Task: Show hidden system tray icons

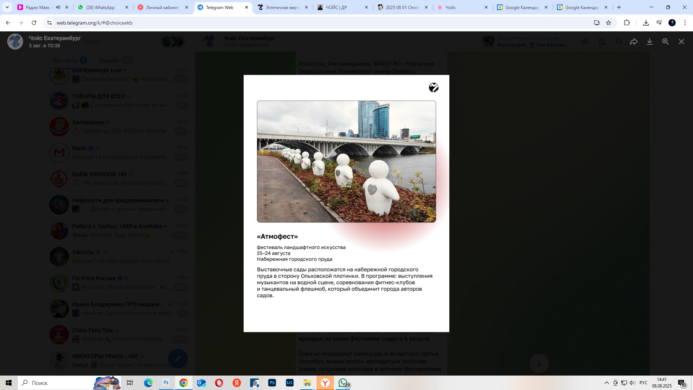Action: [x=606, y=383]
